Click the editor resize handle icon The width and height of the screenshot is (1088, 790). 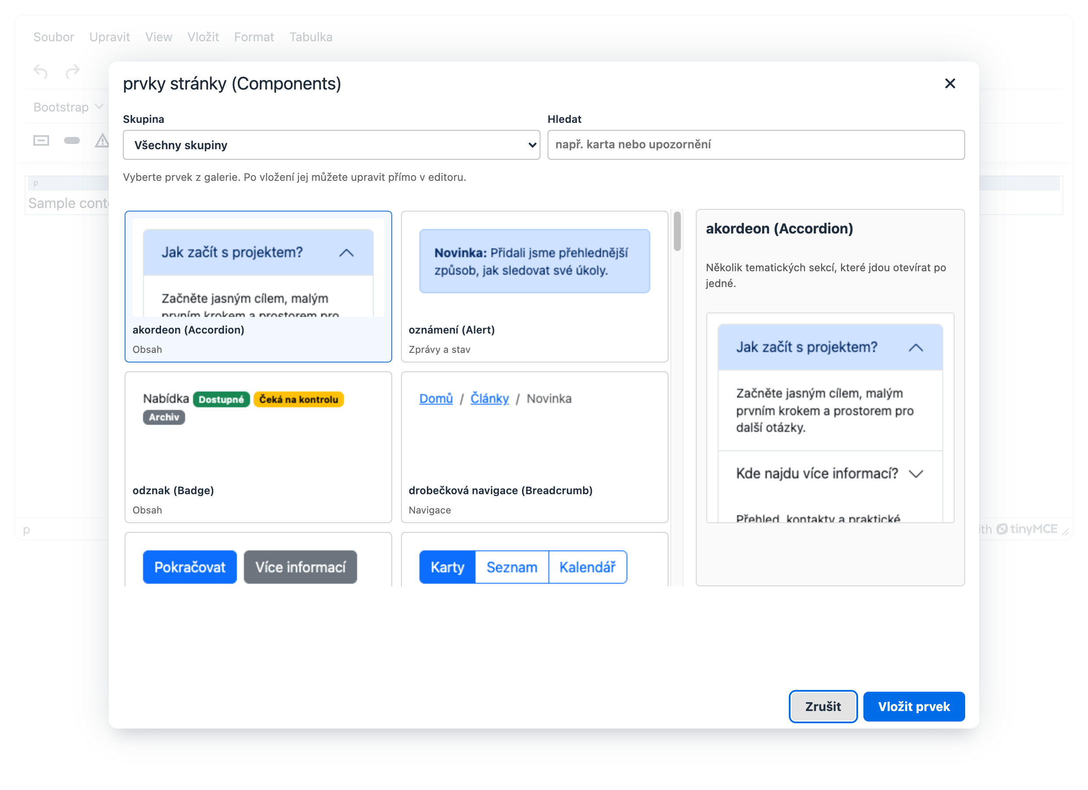coord(1066,531)
